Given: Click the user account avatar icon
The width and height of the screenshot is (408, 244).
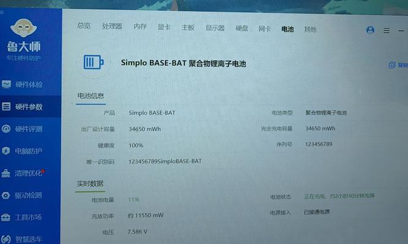Looking at the screenshot, I should pos(370,30).
